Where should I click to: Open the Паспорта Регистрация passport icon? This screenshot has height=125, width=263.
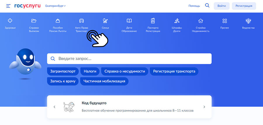pyautogui.click(x=153, y=21)
